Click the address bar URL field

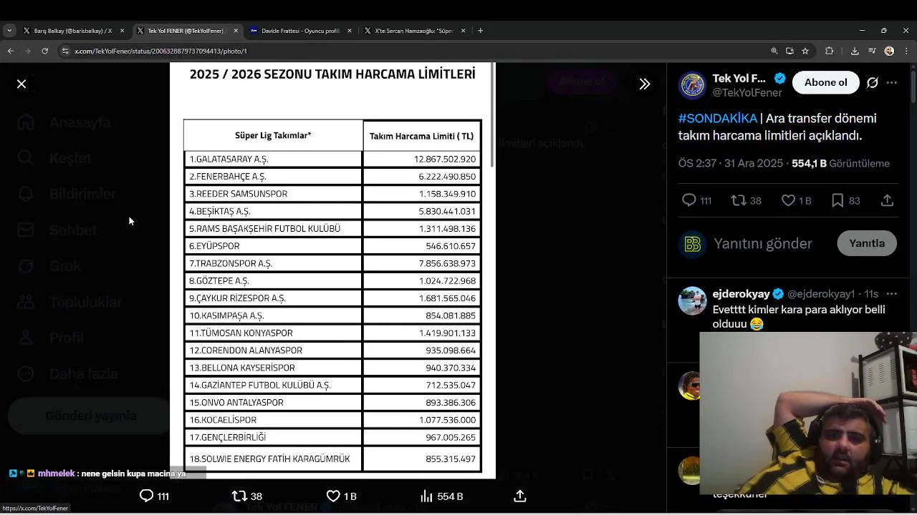(x=416, y=51)
